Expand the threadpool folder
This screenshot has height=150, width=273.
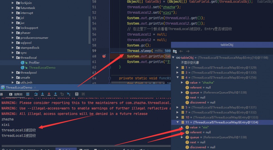point(13,72)
